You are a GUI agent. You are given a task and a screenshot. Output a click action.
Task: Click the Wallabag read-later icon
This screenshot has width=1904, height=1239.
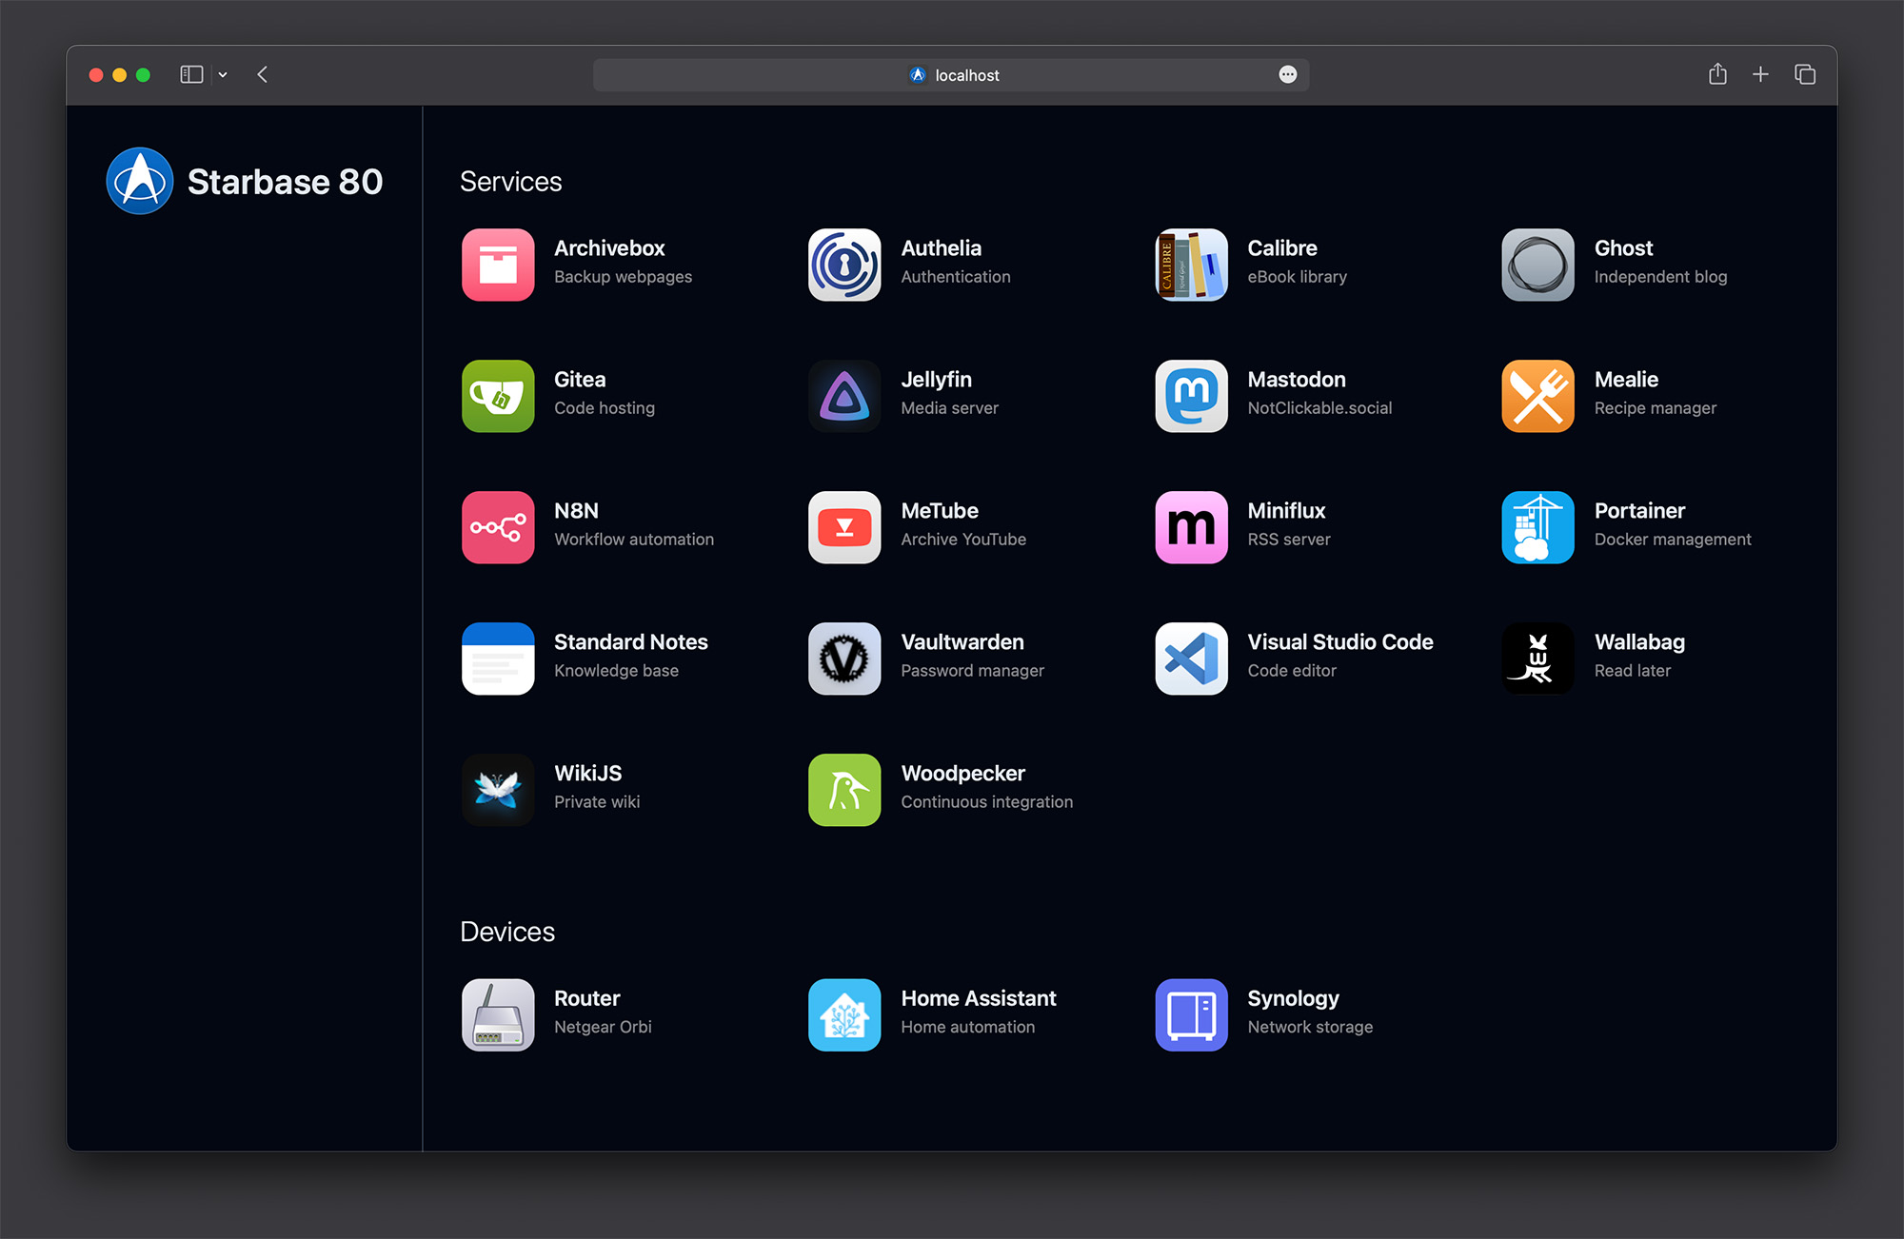(1537, 659)
